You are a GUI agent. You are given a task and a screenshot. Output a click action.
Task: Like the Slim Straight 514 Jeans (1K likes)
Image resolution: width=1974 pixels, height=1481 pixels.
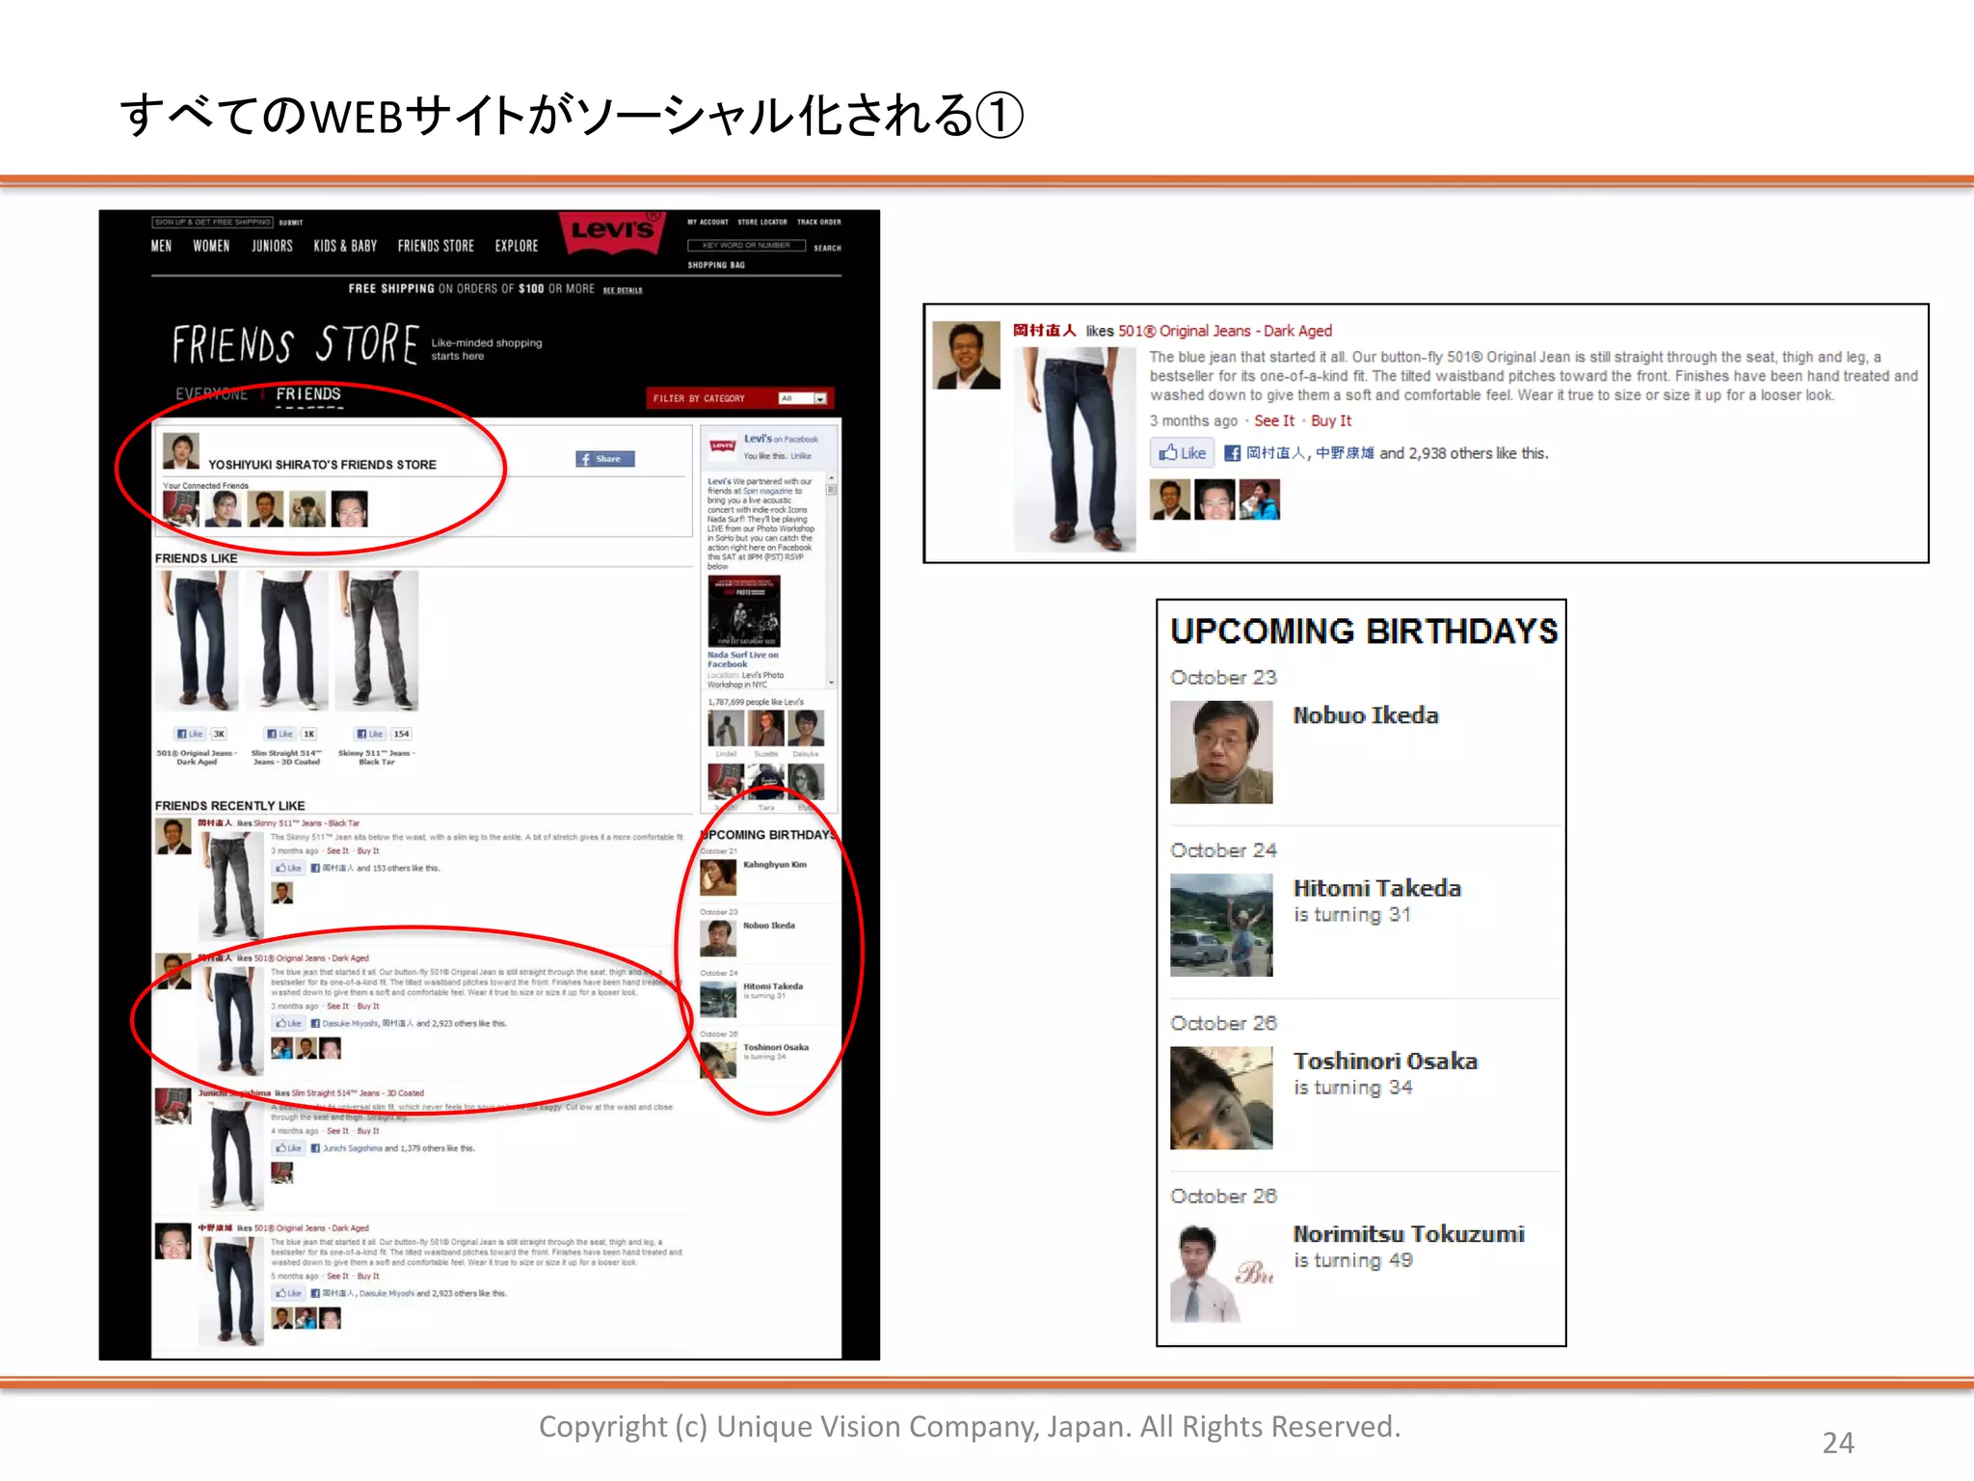click(280, 734)
